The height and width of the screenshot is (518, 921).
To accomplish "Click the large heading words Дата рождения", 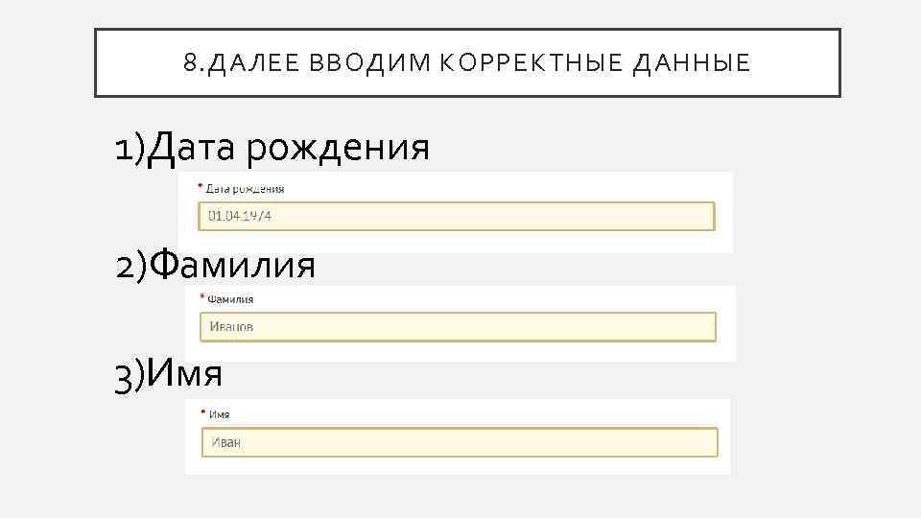I will click(x=290, y=148).
